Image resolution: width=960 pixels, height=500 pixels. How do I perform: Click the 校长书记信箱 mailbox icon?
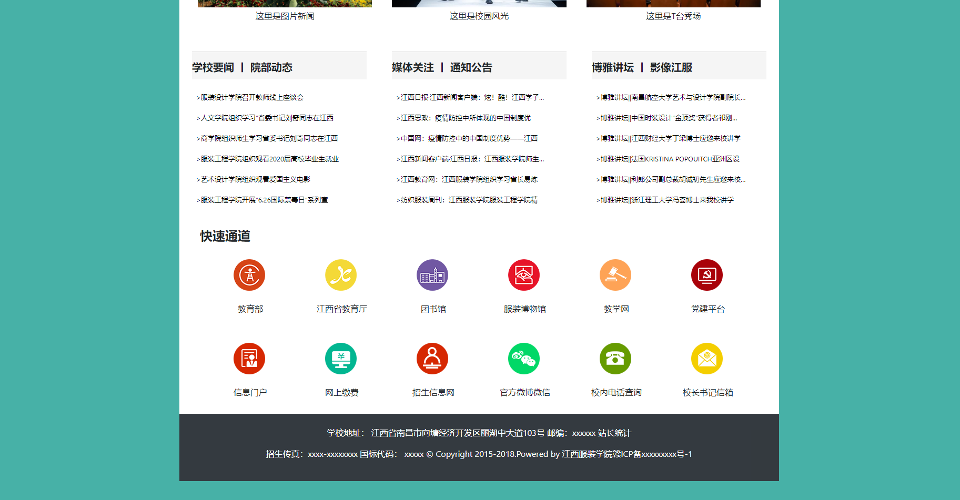coord(707,358)
